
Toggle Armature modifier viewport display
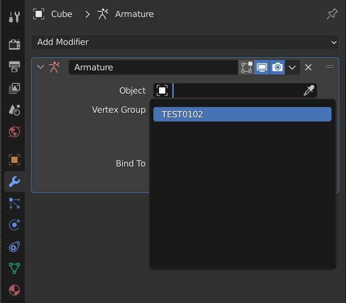click(261, 67)
